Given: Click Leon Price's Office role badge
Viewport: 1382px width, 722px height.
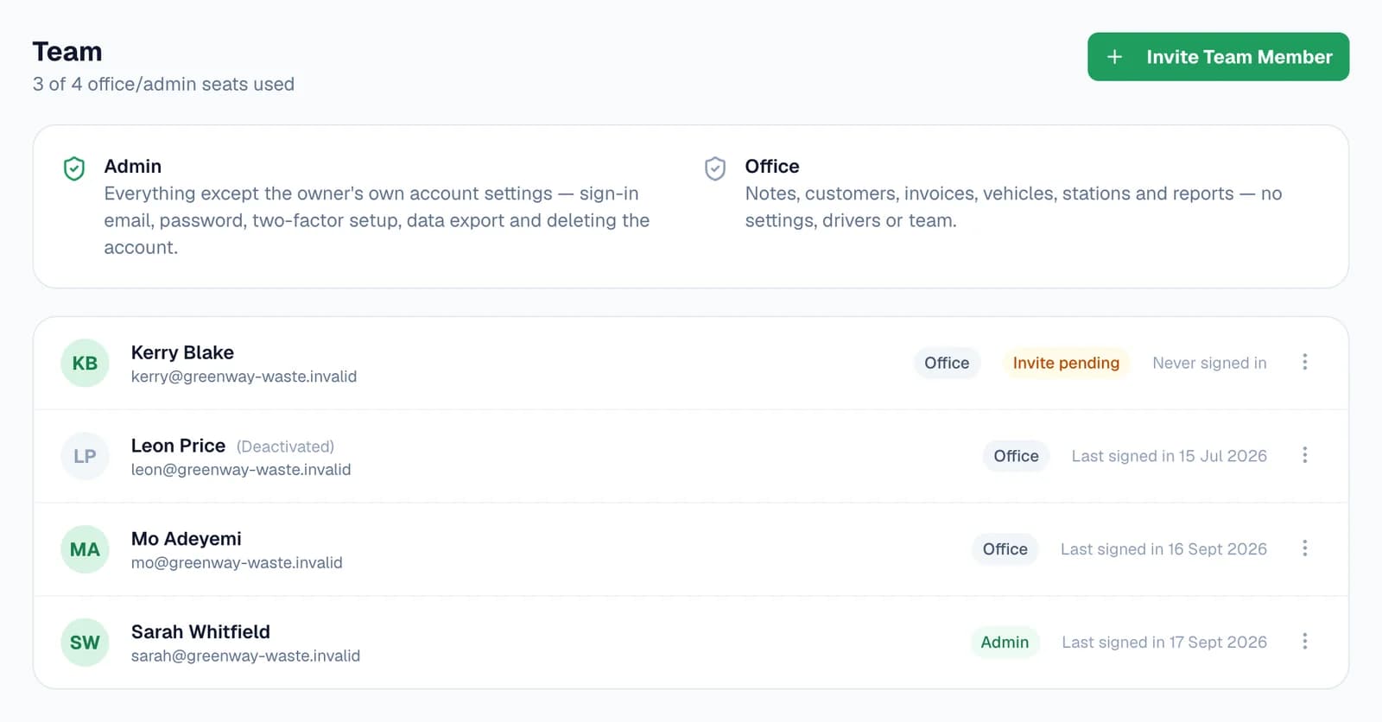Looking at the screenshot, I should [1016, 456].
